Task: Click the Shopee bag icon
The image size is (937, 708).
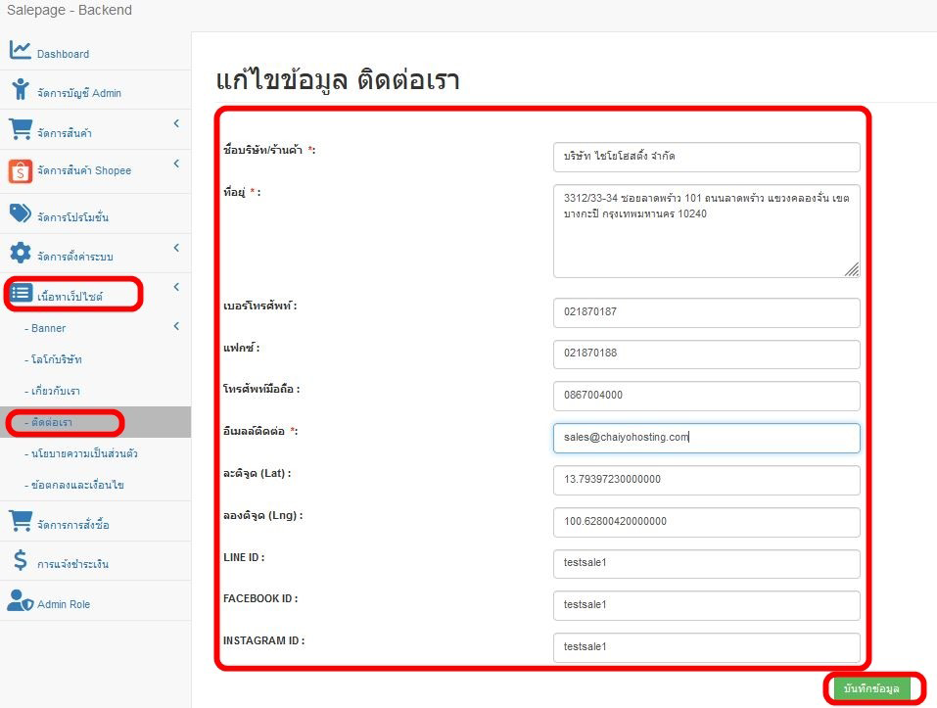Action: pyautogui.click(x=21, y=170)
